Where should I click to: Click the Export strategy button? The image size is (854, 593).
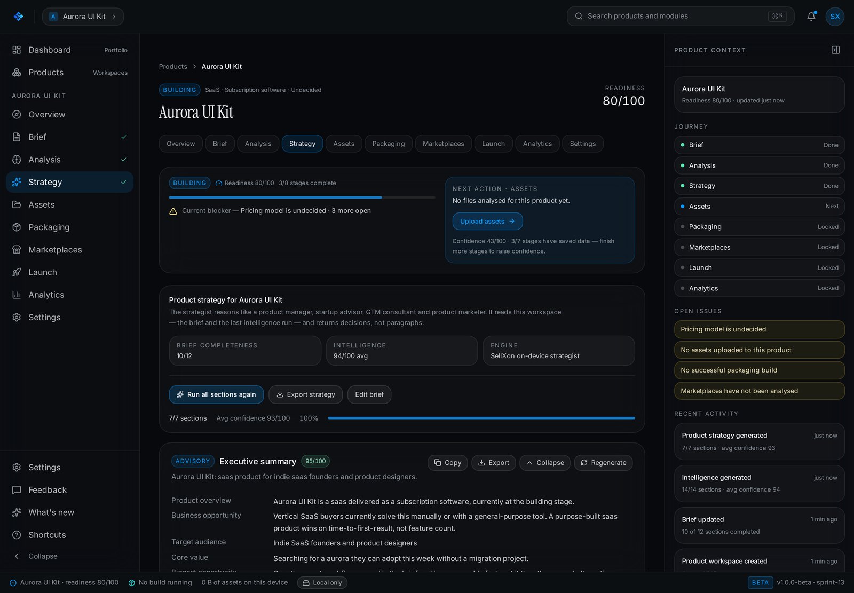coord(305,394)
